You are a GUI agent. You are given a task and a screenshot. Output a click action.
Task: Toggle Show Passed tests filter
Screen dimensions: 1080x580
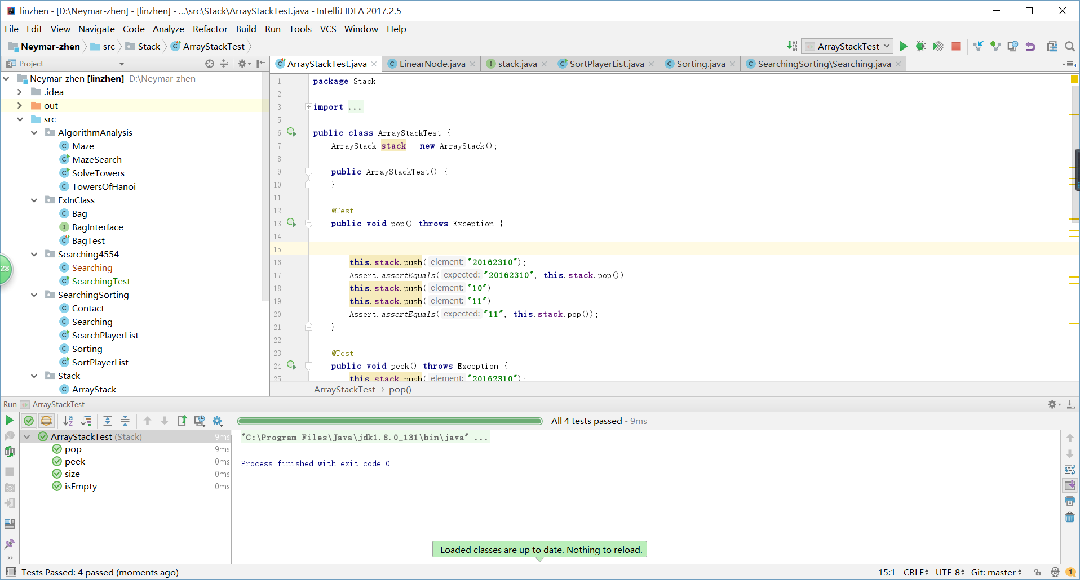point(29,421)
